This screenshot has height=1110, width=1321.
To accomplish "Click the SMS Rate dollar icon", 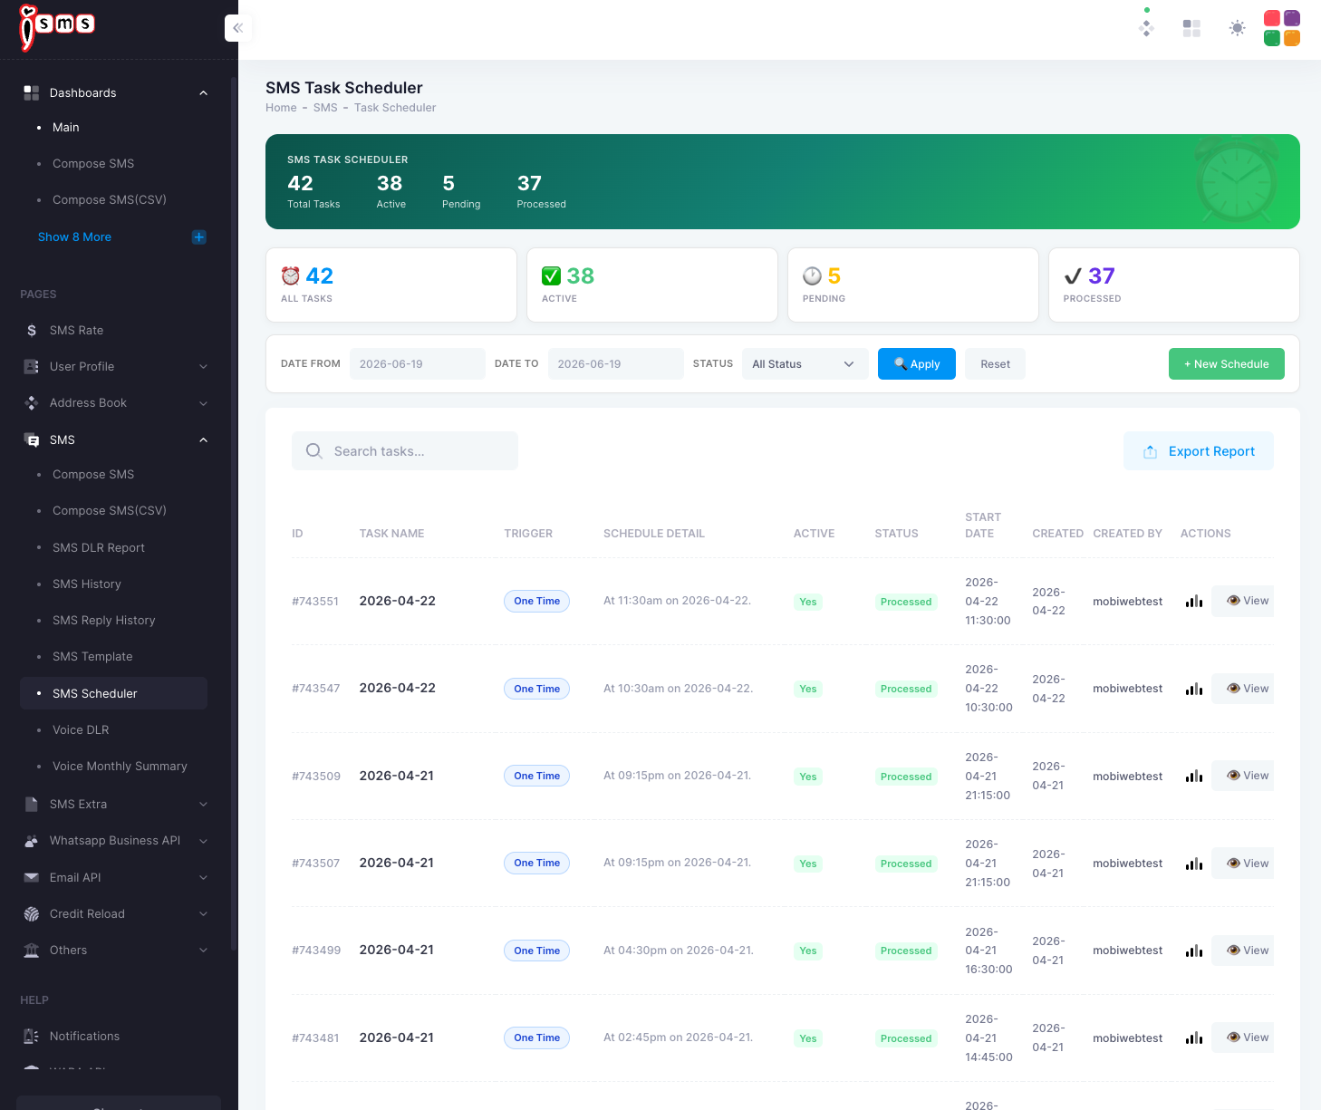I will (x=32, y=331).
